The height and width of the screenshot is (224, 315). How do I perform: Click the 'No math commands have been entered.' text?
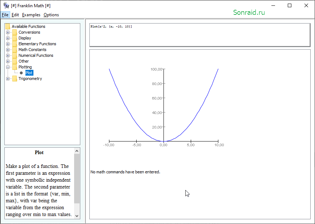(x=125, y=172)
